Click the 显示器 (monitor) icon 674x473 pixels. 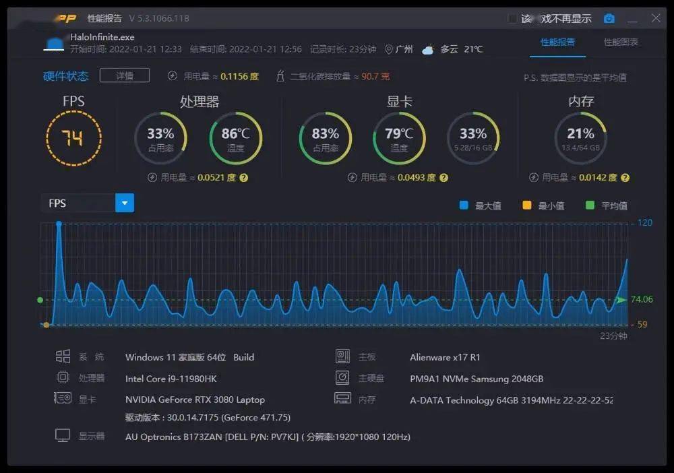64,435
